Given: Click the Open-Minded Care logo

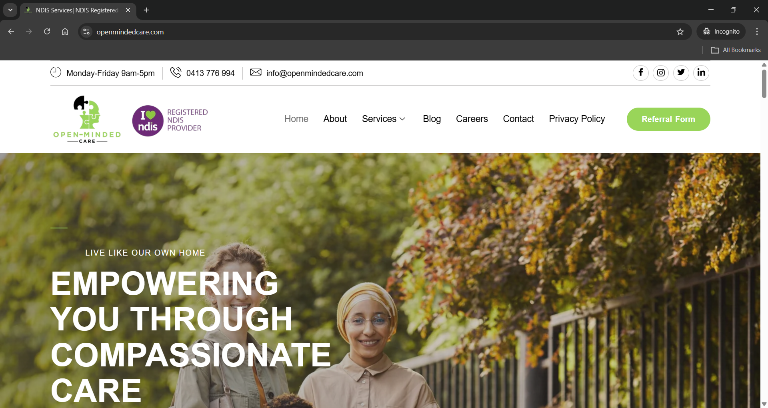Looking at the screenshot, I should point(87,119).
